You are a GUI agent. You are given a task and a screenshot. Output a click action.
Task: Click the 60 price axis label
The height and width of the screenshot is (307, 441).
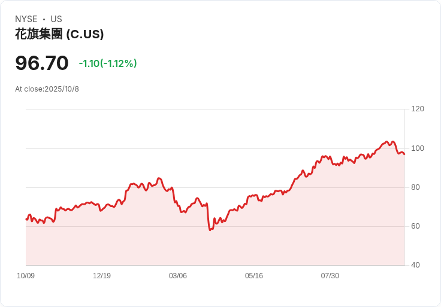coord(415,226)
